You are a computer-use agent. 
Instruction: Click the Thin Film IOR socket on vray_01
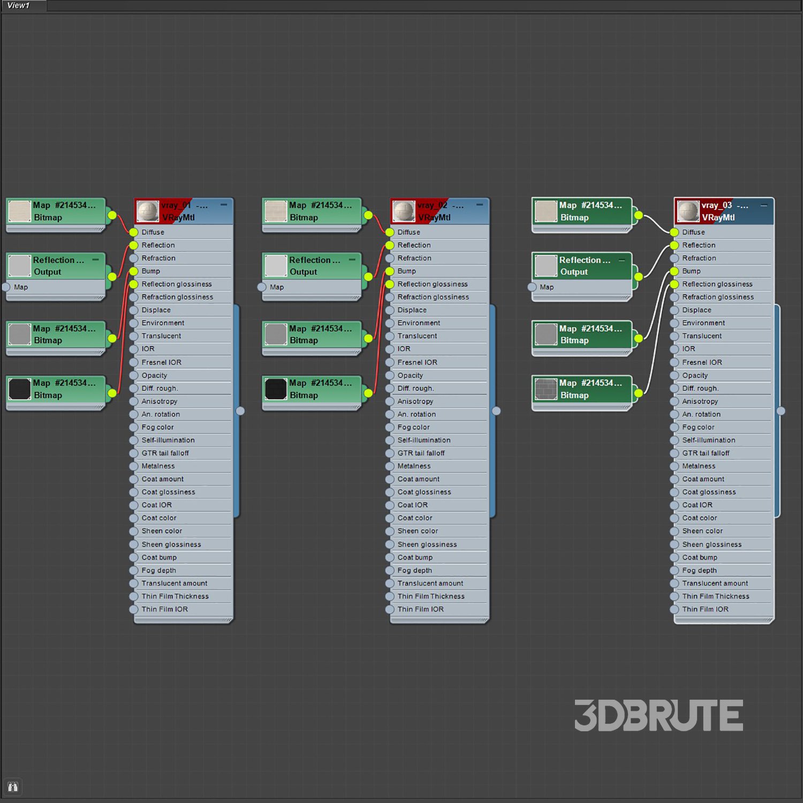click(134, 610)
